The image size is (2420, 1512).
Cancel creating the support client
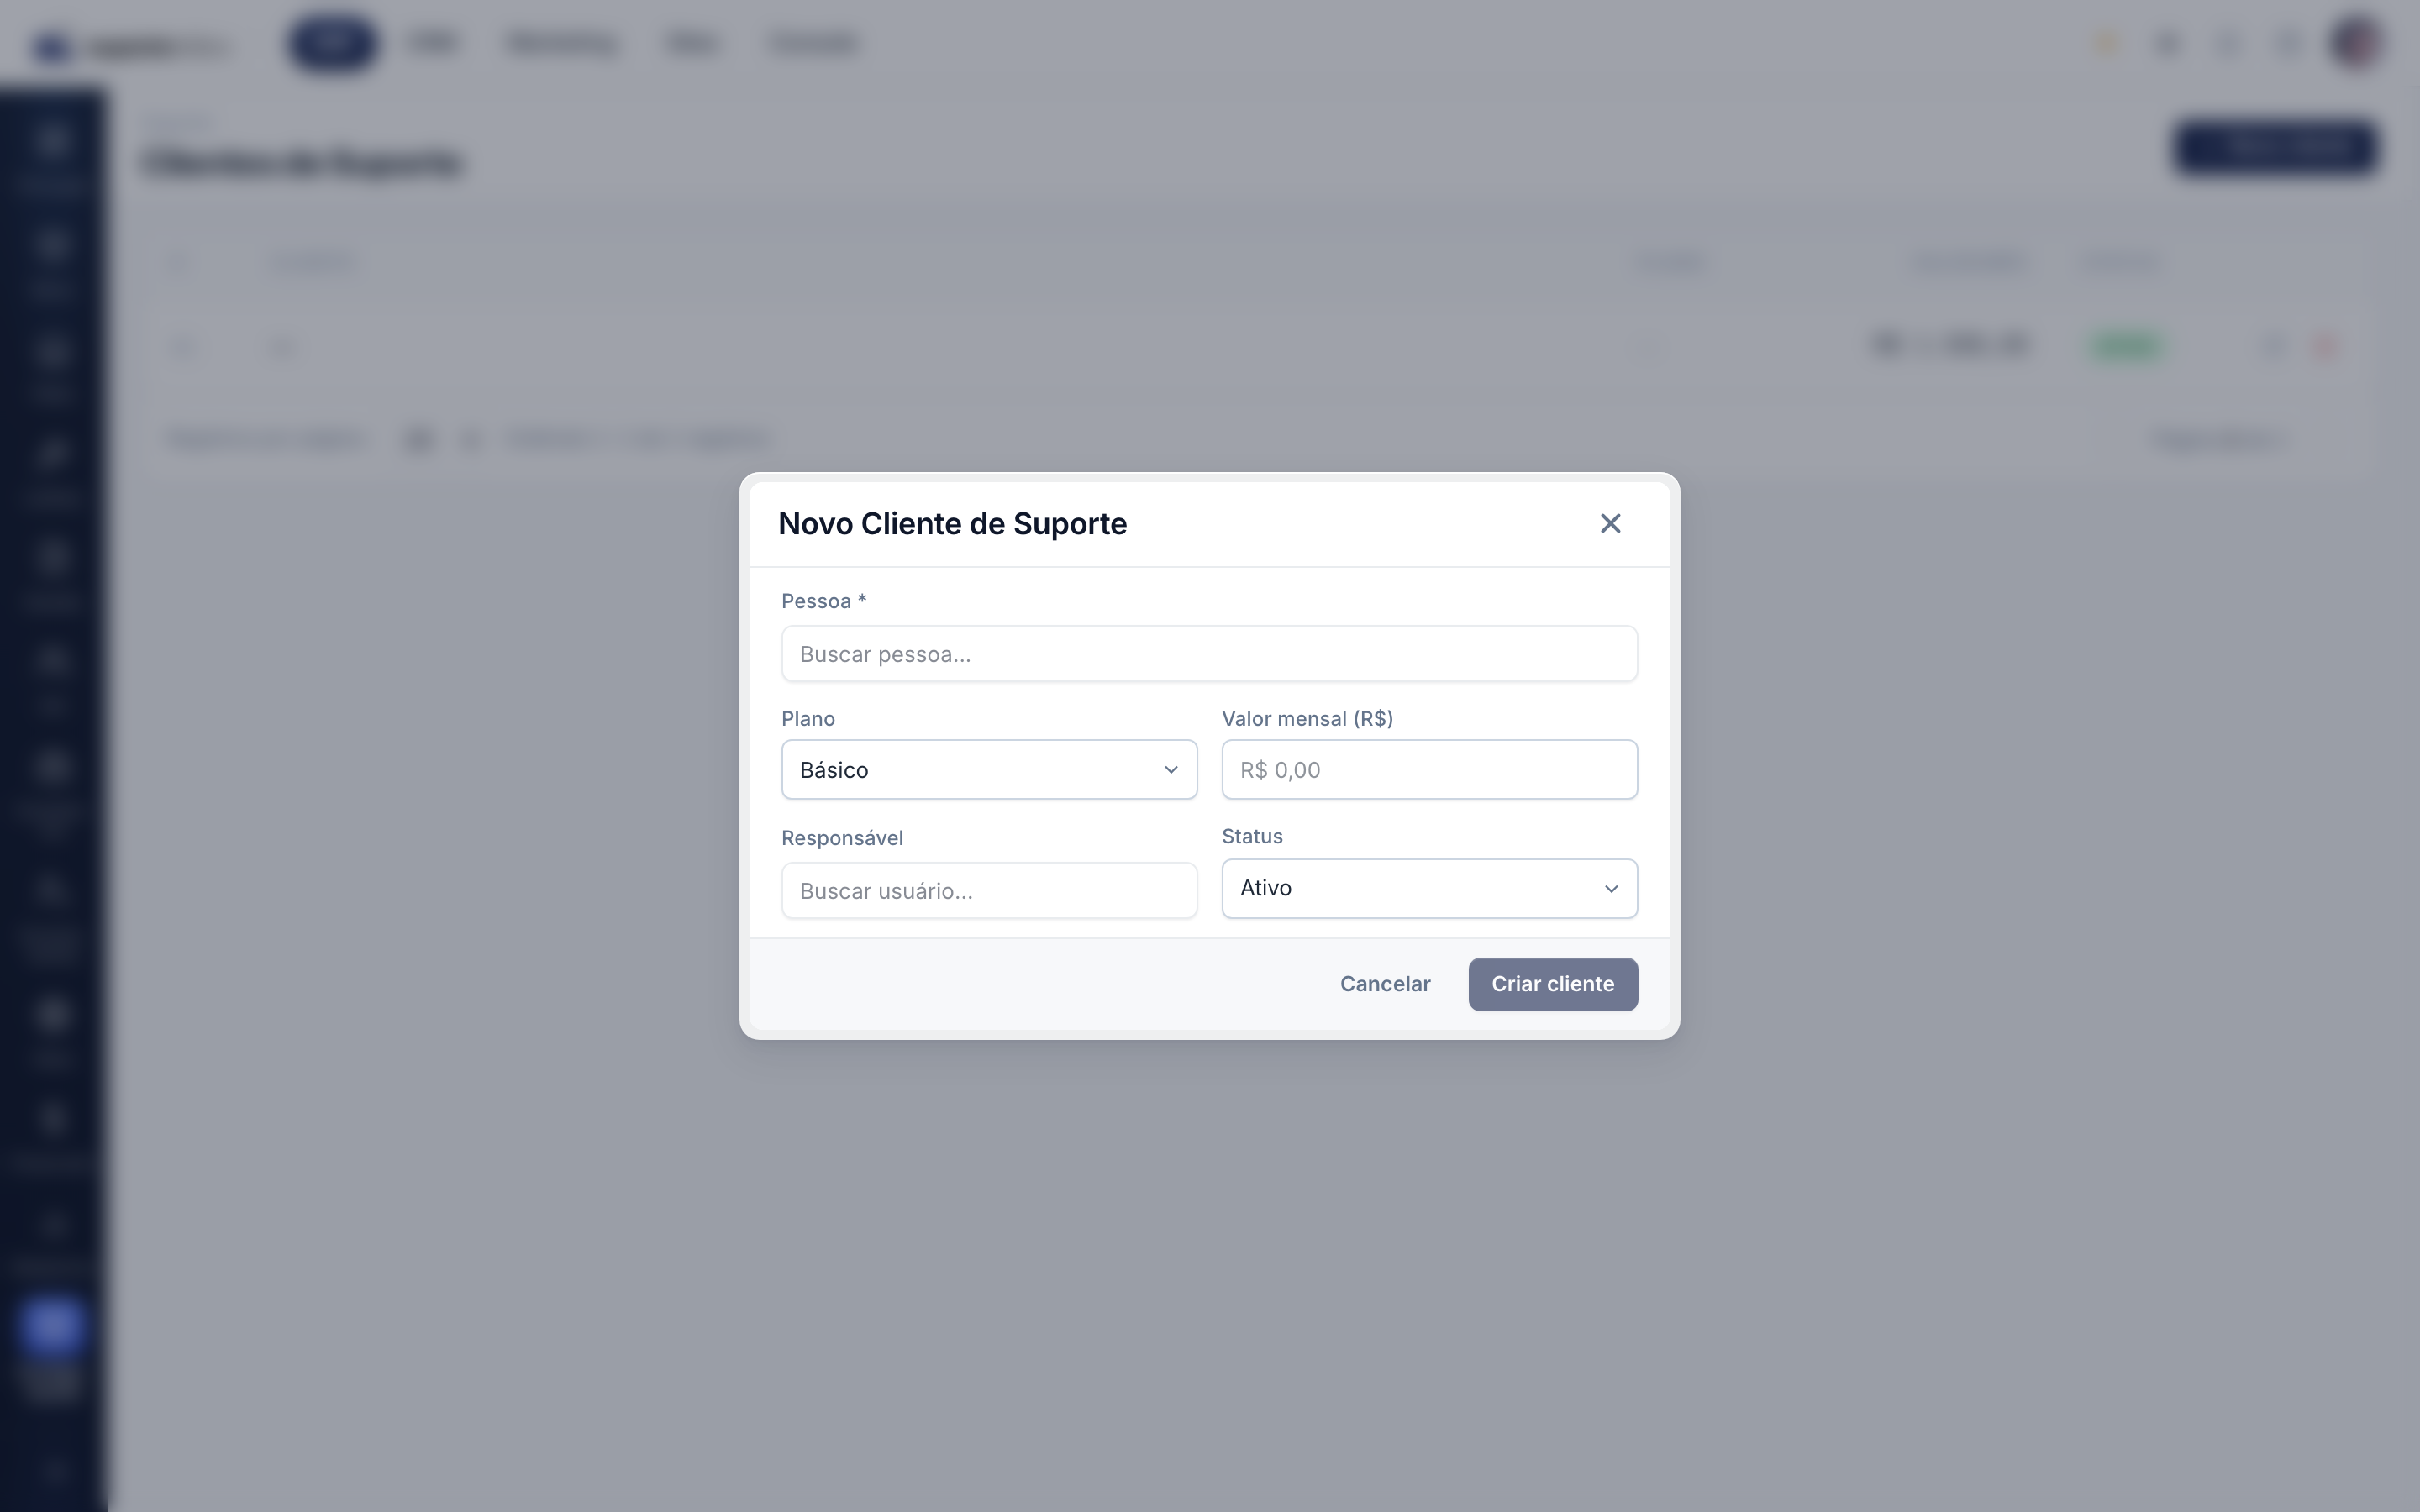click(x=1385, y=984)
